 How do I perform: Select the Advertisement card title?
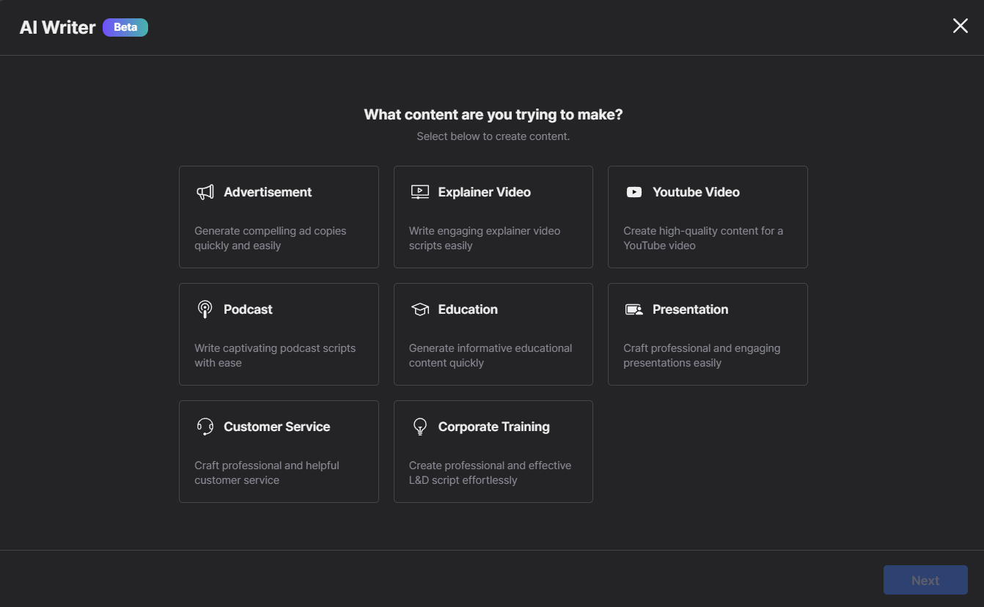click(x=268, y=192)
